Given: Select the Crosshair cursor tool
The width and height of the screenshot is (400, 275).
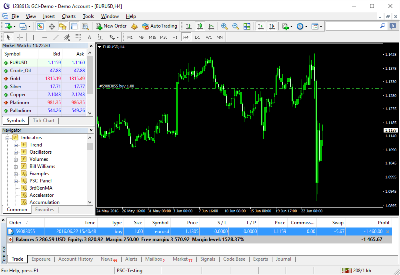Looking at the screenshot, I should (x=20, y=37).
